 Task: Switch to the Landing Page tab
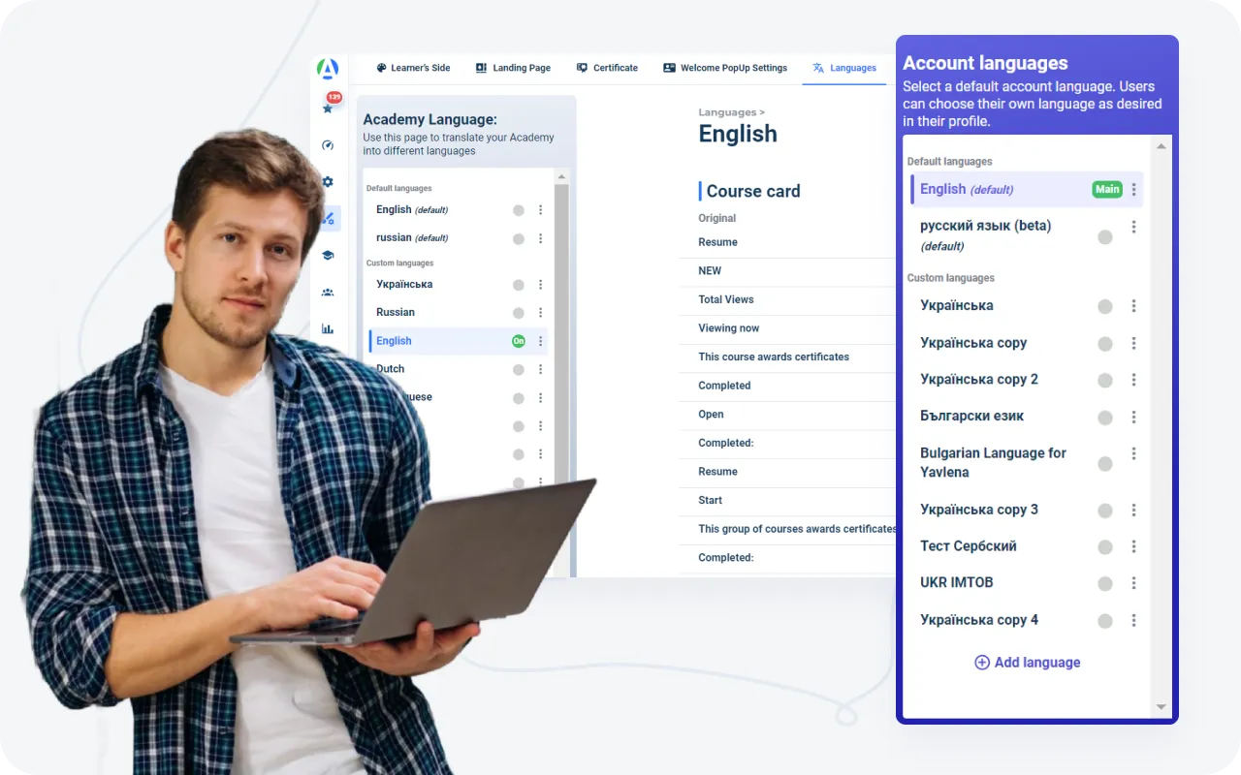(513, 68)
